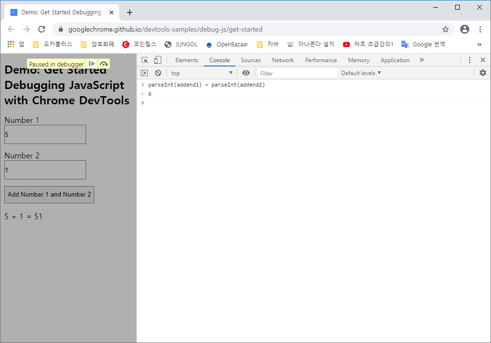Select the Demo: Get Started Debugging tab
491x343 pixels.
[62, 12]
